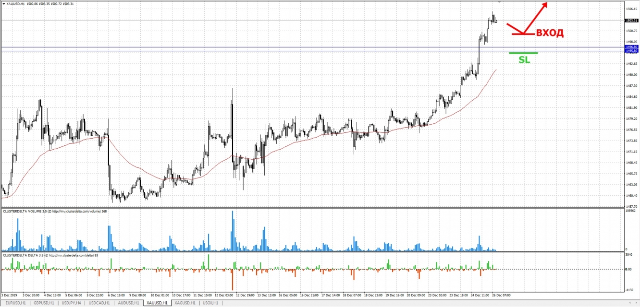640x307 pixels.
Task: Open the GBPUSD,H1 chart tab
Action: 44,303
